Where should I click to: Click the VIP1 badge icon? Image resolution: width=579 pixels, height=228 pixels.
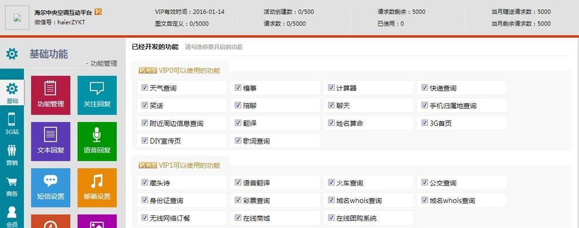click(x=148, y=165)
